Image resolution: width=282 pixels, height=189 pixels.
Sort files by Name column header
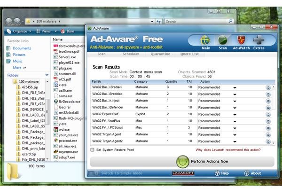[x=58, y=39]
